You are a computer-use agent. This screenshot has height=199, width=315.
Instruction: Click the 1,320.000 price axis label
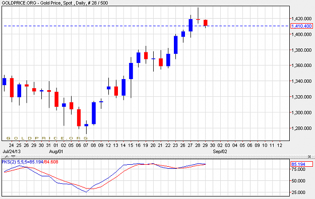coord(301,97)
